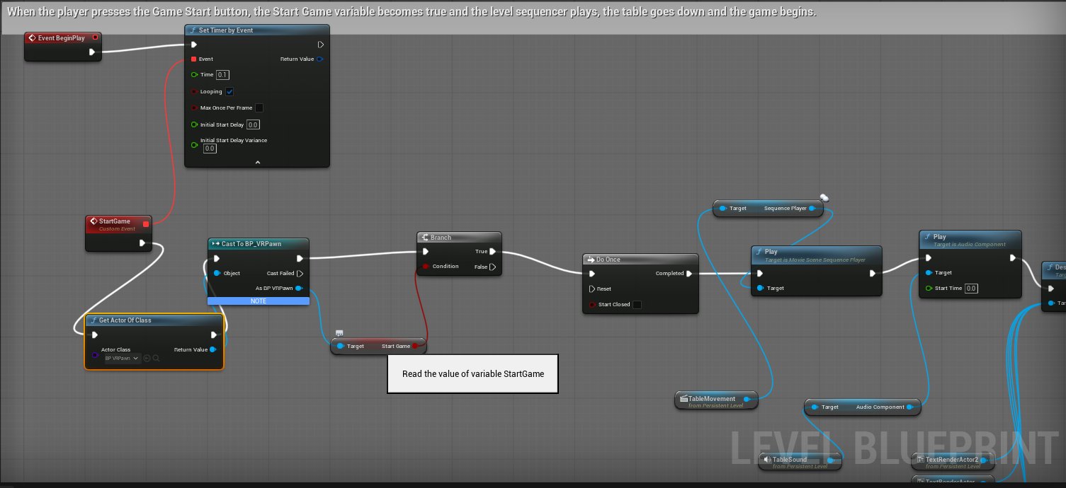This screenshot has height=488, width=1066.
Task: Click the blue NOTE bar under Cast node
Action: (x=259, y=301)
